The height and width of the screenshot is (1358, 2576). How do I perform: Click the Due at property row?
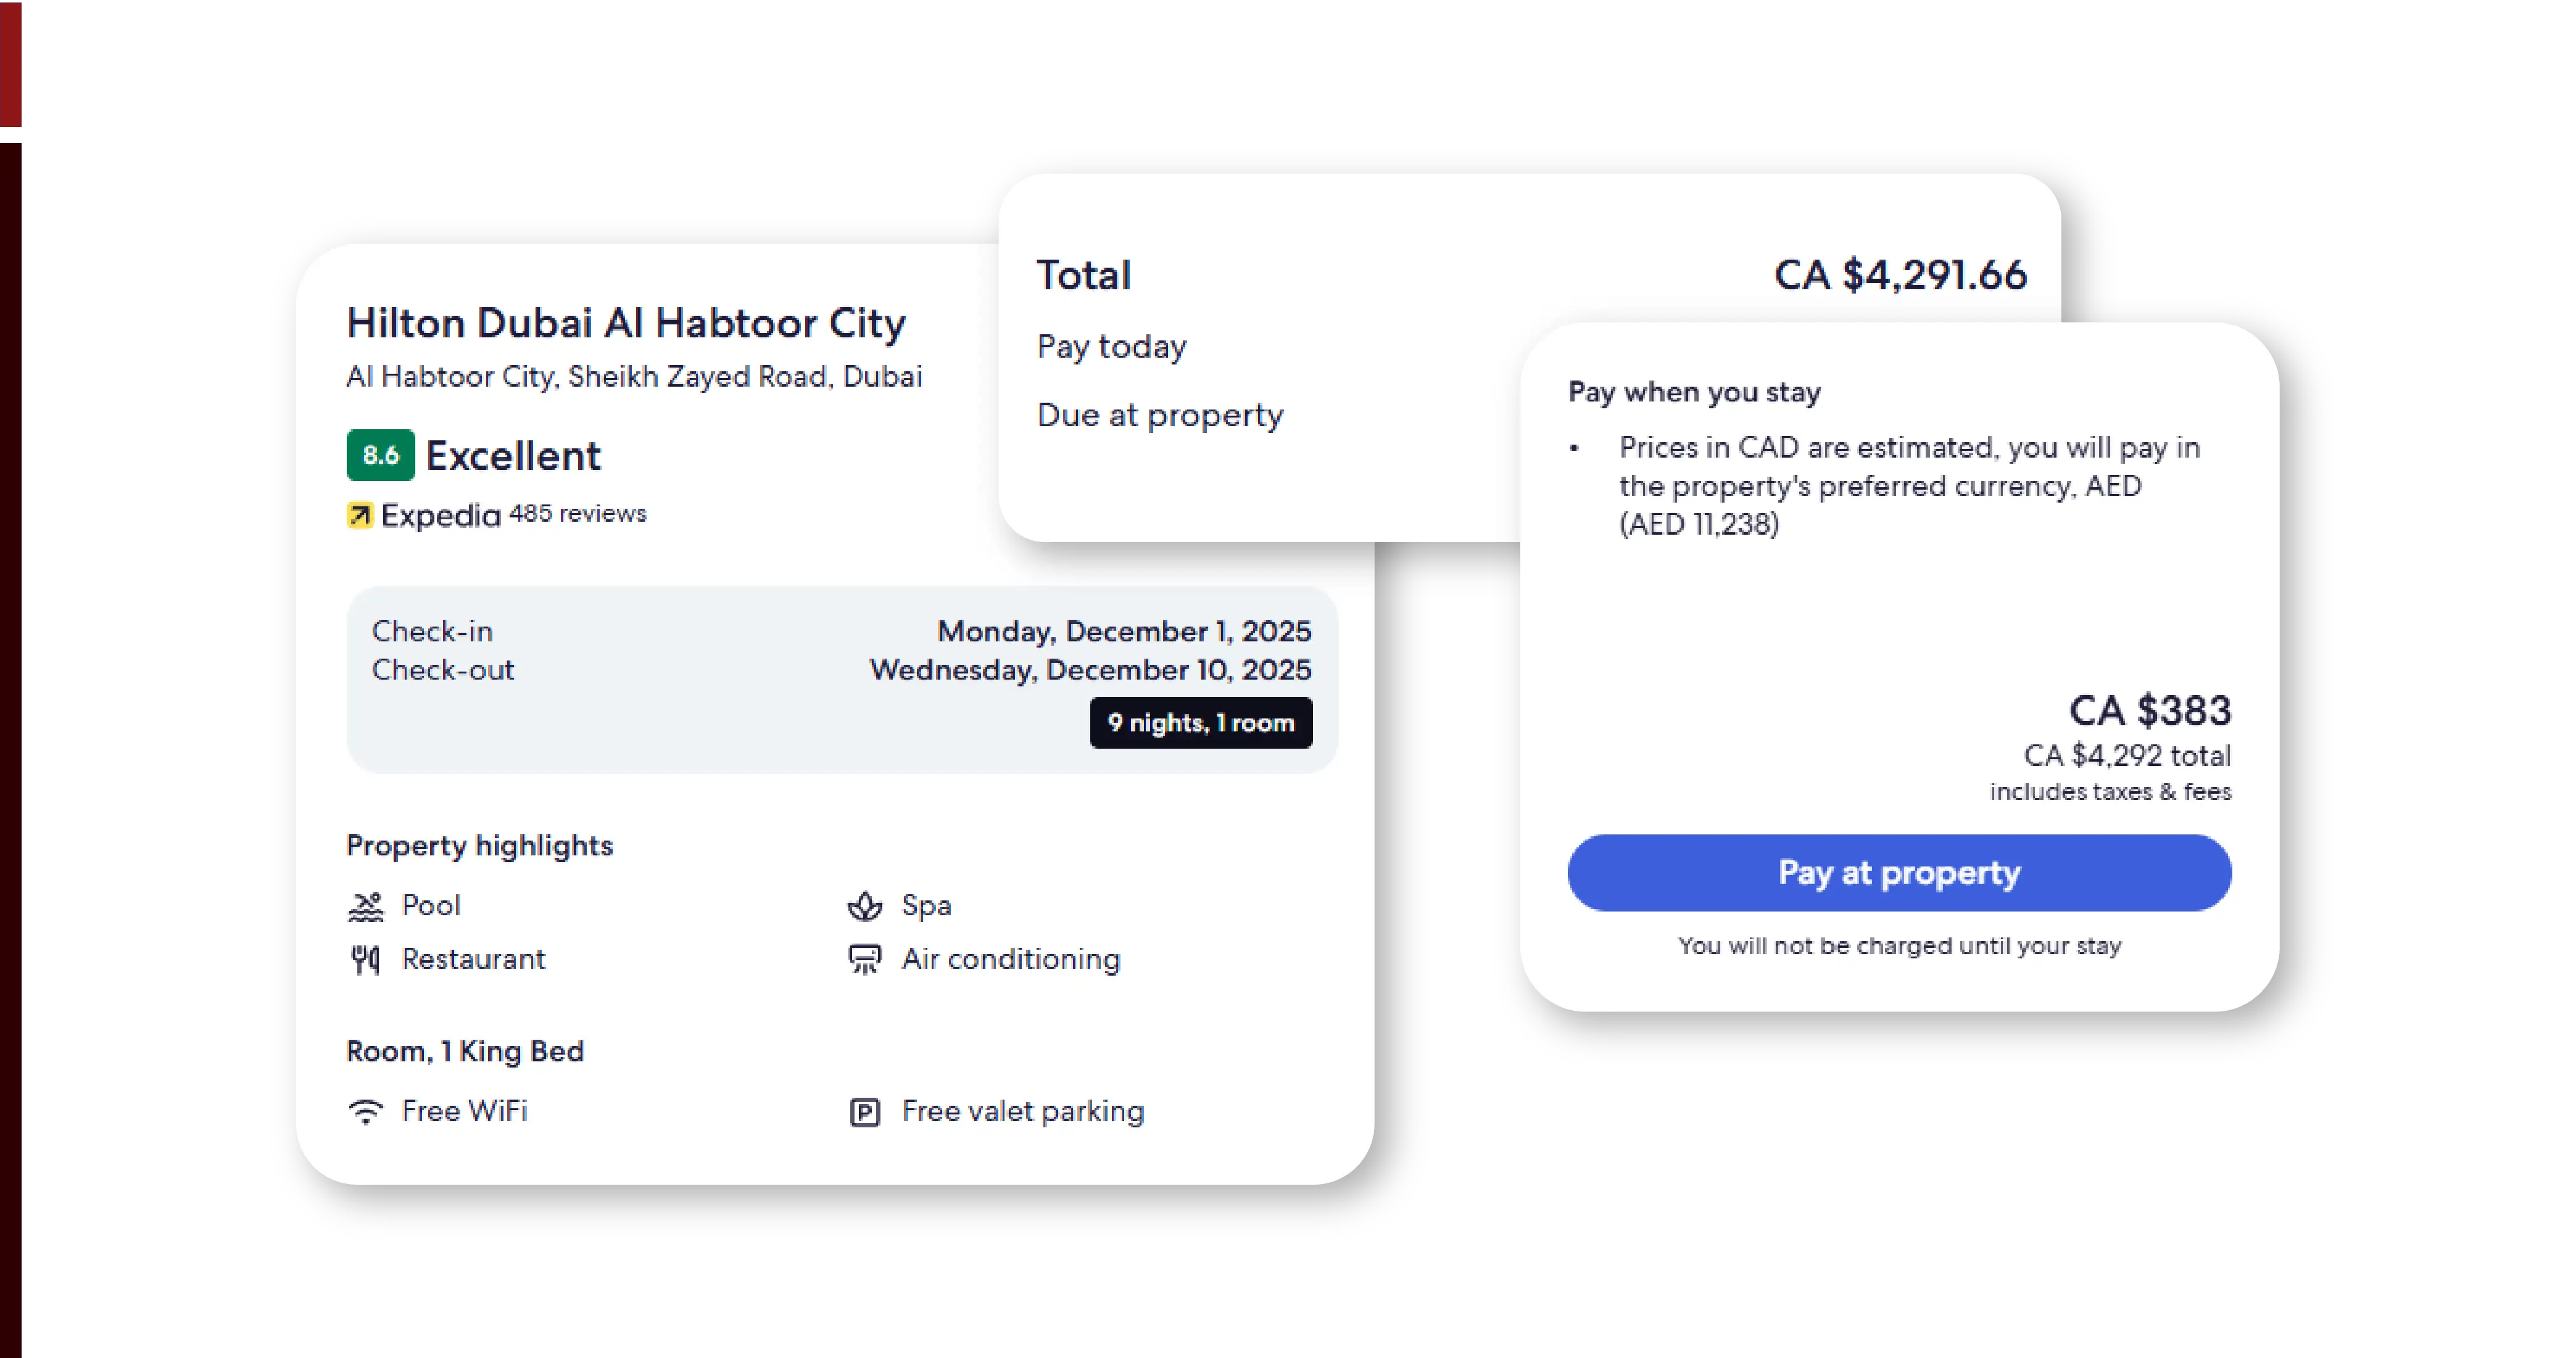1160,416
